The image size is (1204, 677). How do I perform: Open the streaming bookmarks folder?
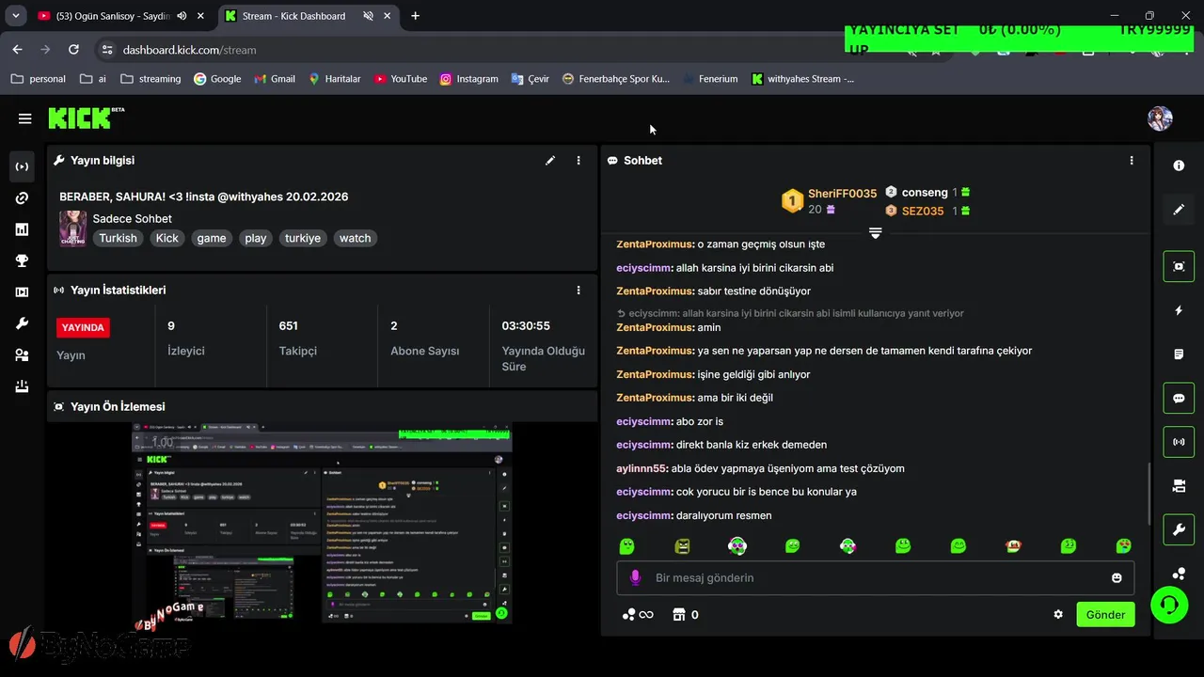[x=150, y=79]
